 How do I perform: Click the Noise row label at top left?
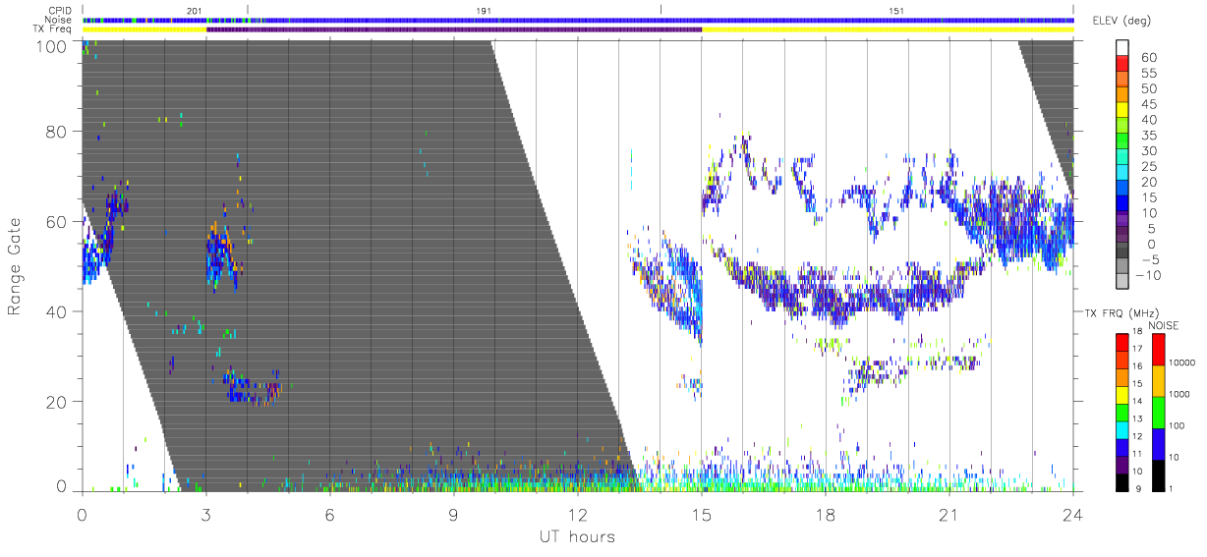pos(59,20)
